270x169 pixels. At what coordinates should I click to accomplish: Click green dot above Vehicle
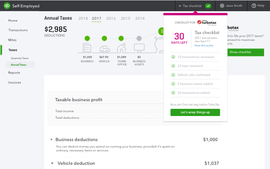(104, 38)
